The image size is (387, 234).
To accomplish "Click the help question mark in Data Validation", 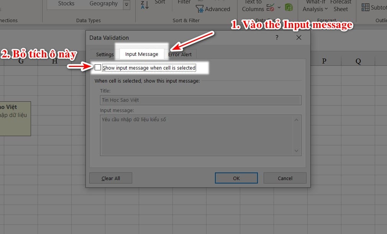I will [x=277, y=37].
